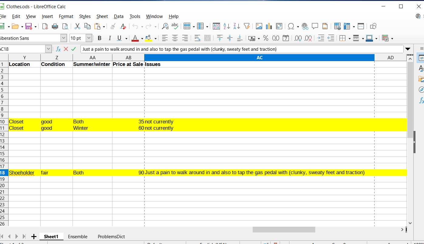Screen dimensions: 424x244
Task: Open the Edit menu
Action: tap(16, 16)
